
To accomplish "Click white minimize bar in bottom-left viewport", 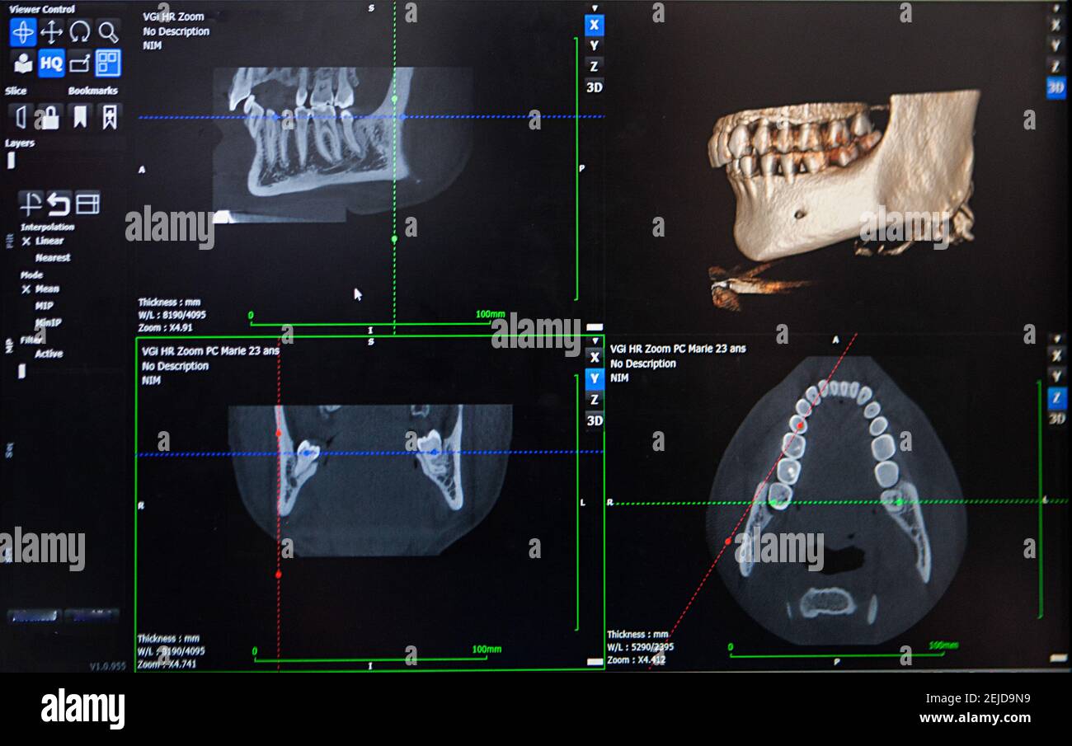I will [594, 661].
